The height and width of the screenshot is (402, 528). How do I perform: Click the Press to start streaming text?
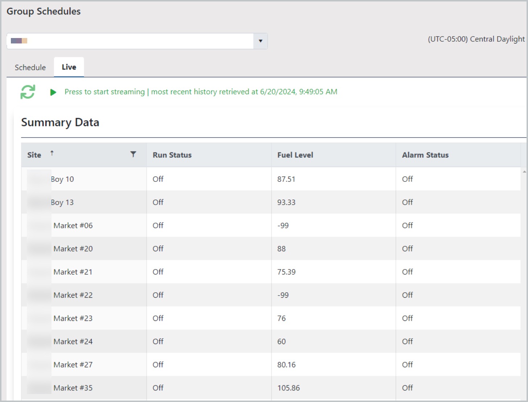click(104, 92)
